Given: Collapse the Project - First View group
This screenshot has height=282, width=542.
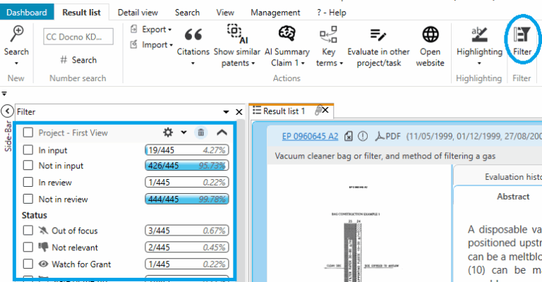Looking at the screenshot, I should [x=222, y=132].
